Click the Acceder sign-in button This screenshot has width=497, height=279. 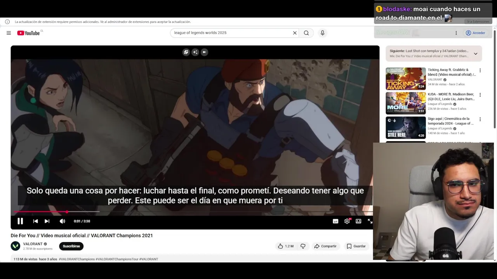[x=476, y=33]
